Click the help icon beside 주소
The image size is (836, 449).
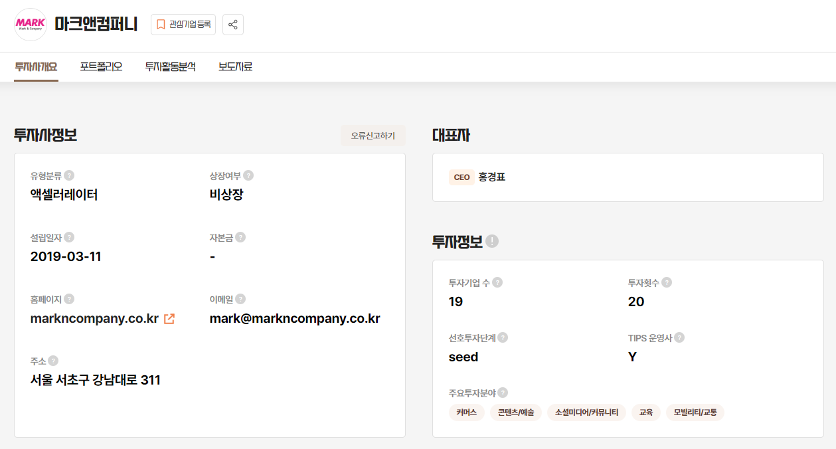[53, 361]
